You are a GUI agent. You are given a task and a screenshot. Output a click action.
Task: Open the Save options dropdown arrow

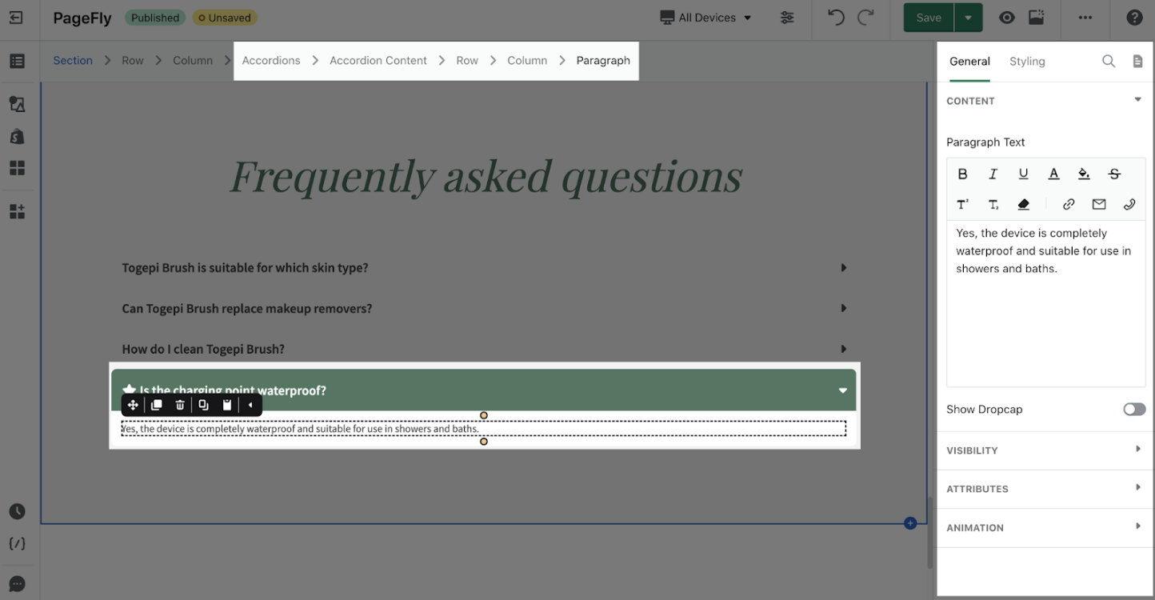969,18
